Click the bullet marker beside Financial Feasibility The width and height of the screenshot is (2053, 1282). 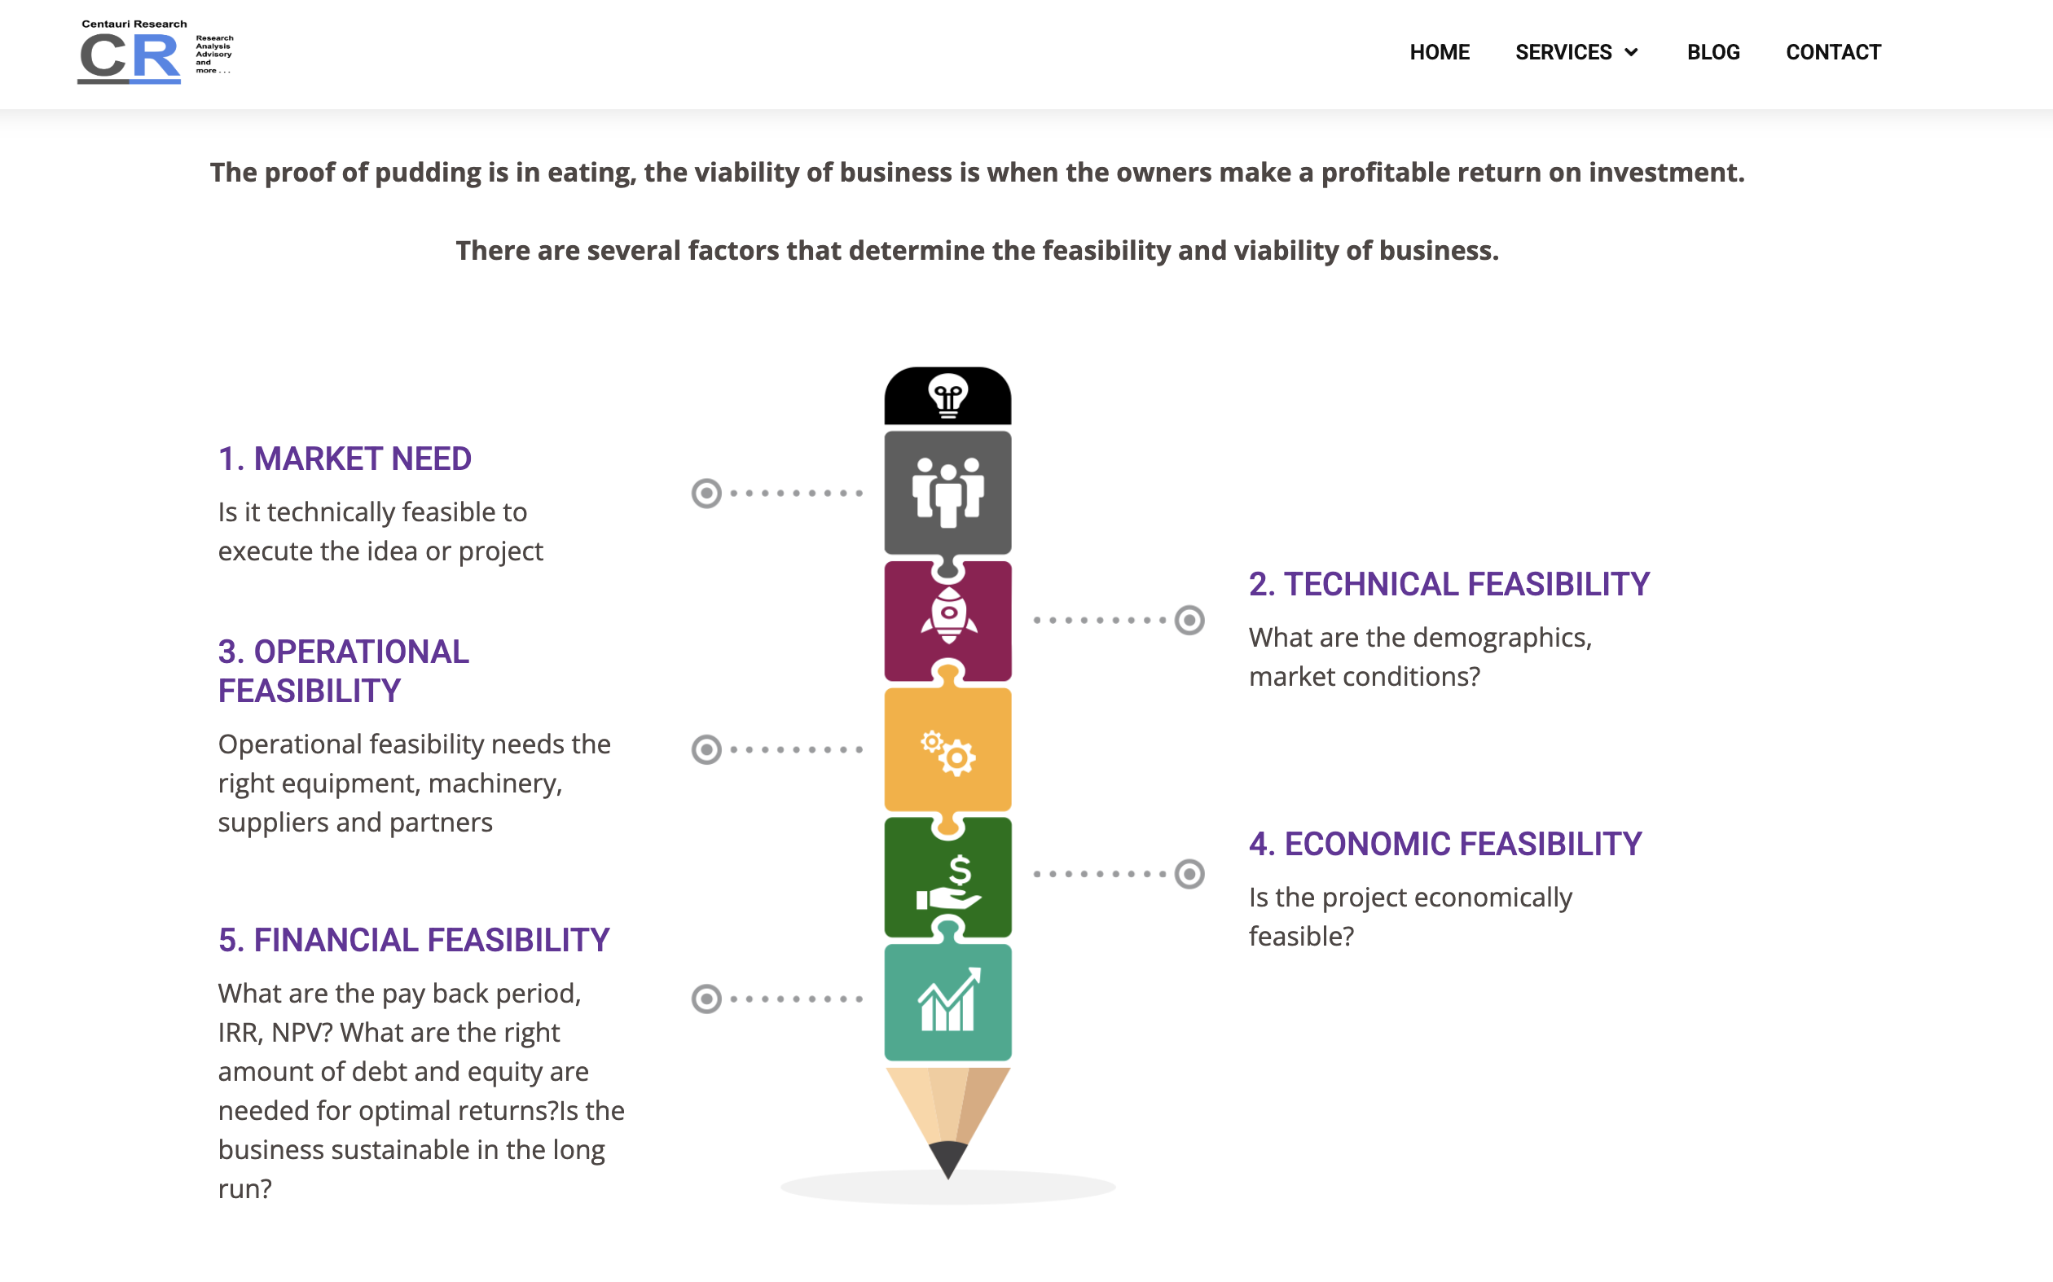point(706,999)
